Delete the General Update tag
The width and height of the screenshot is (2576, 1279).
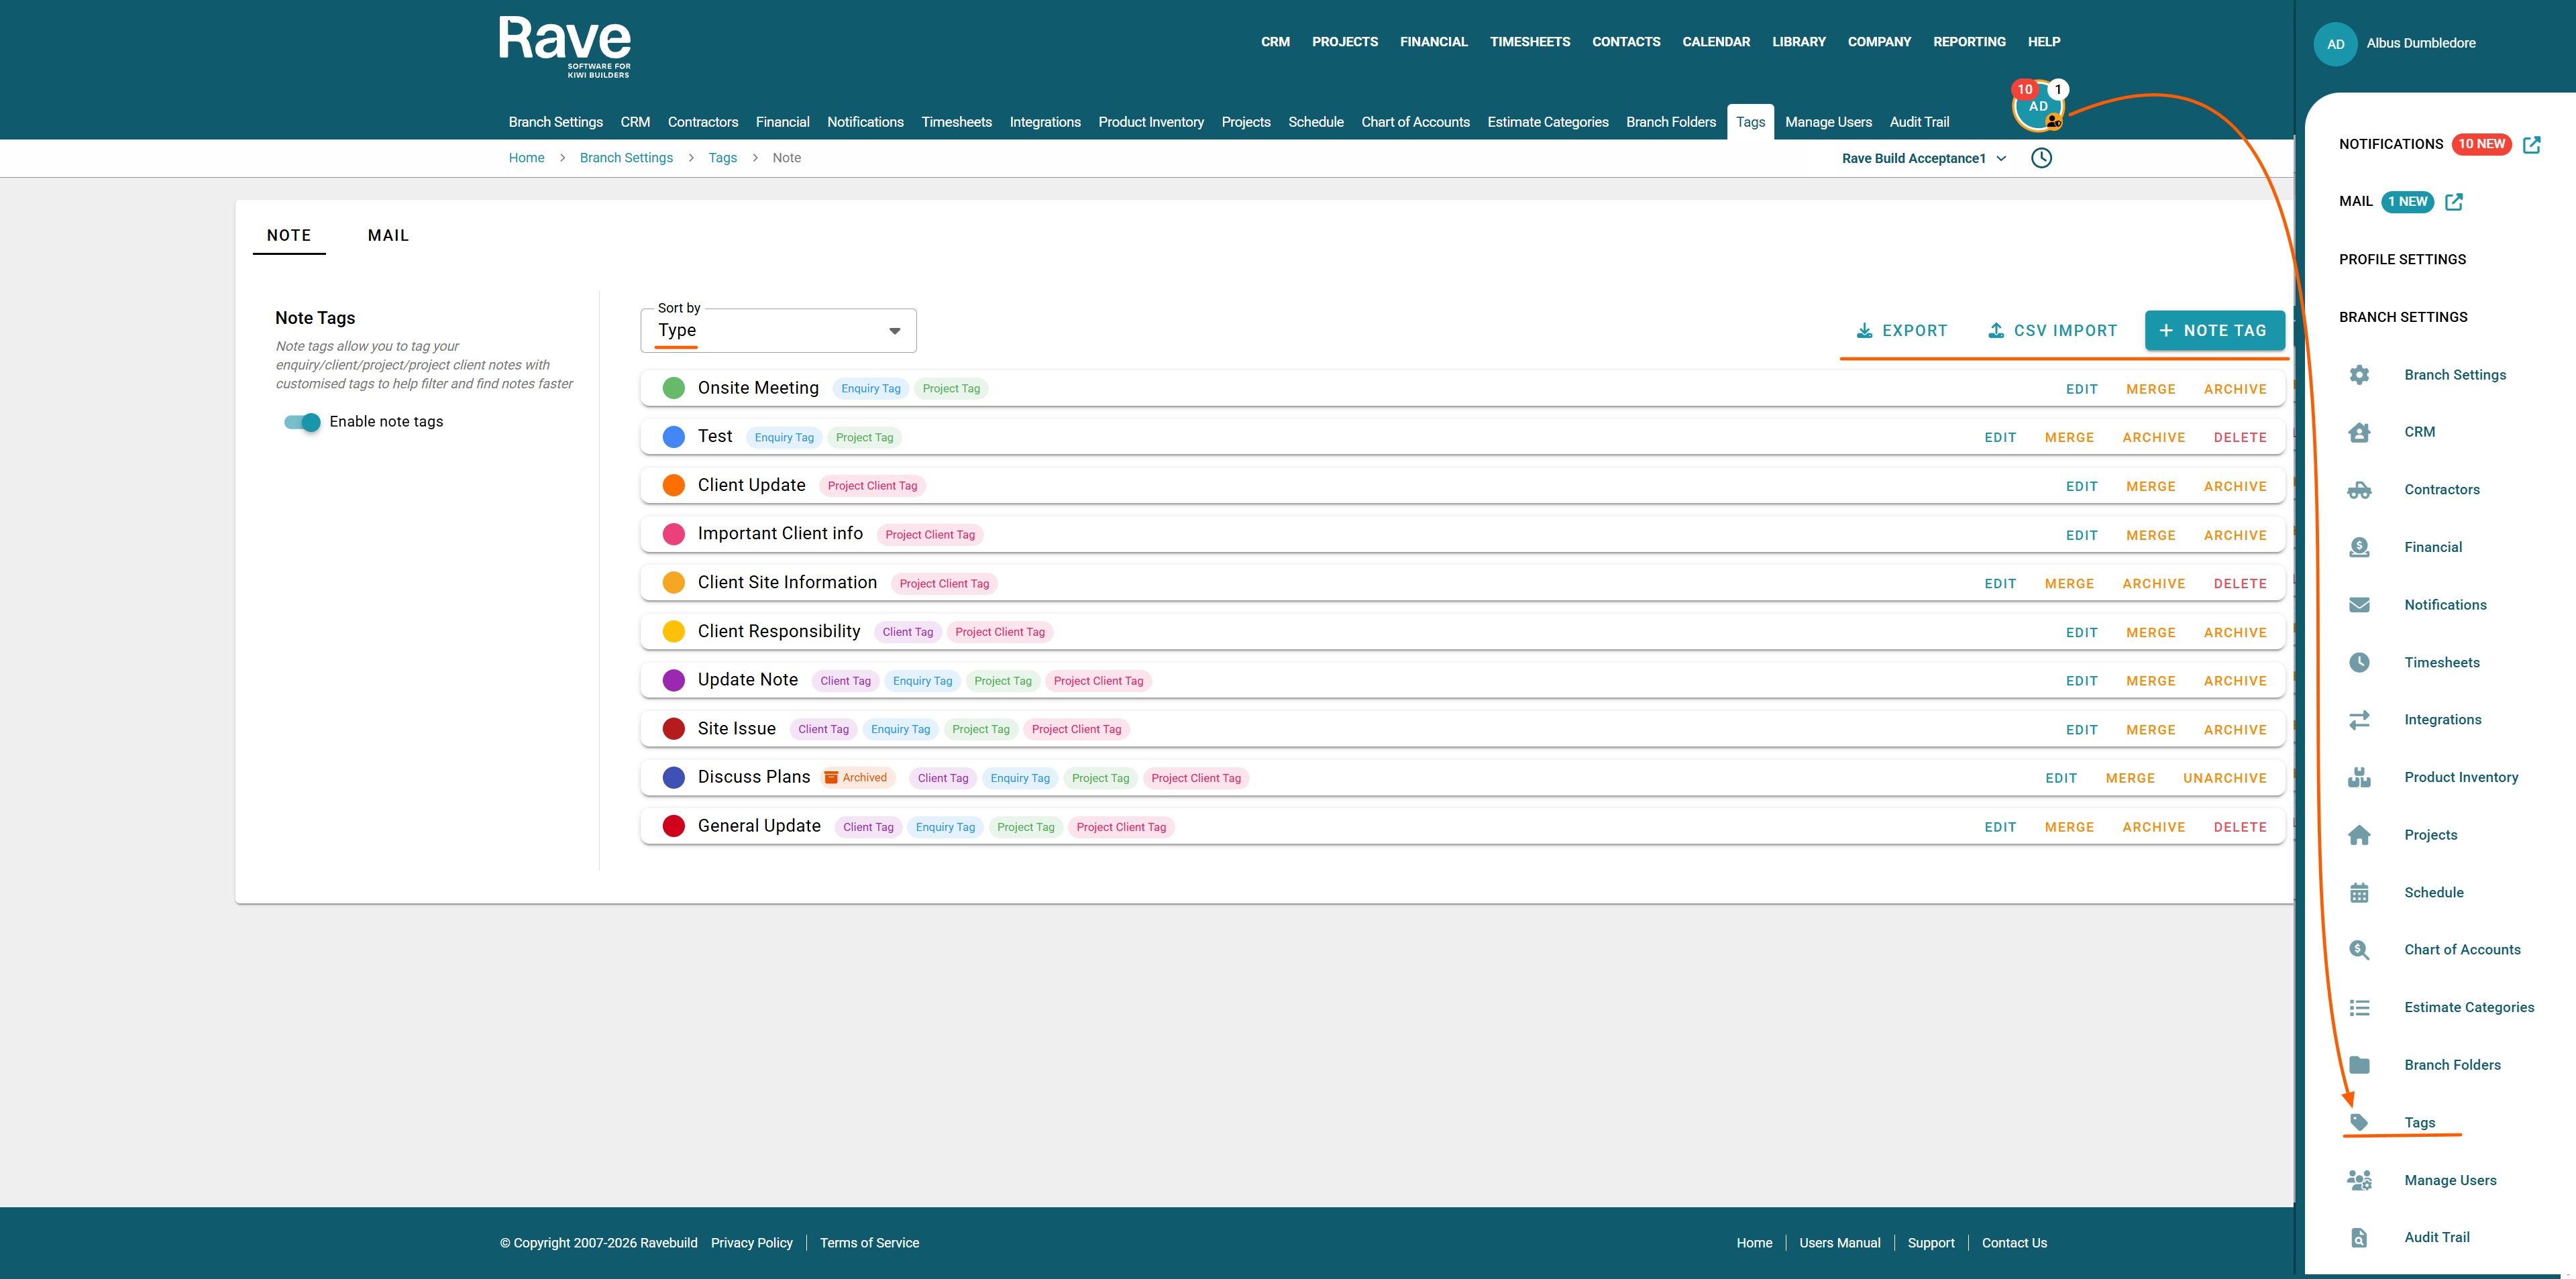2239,828
